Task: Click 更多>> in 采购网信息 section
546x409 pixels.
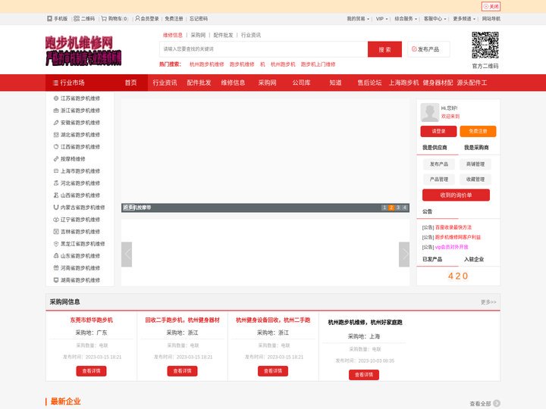Action: click(x=488, y=302)
